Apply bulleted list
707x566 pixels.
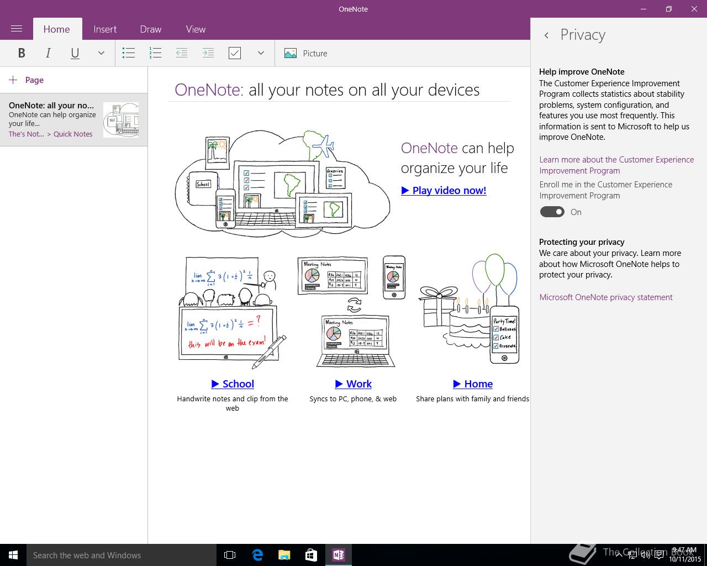click(129, 53)
